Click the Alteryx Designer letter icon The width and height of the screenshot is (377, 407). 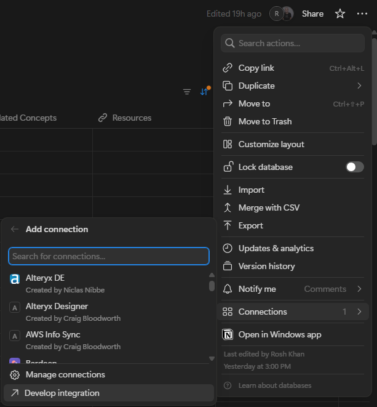coord(15,308)
